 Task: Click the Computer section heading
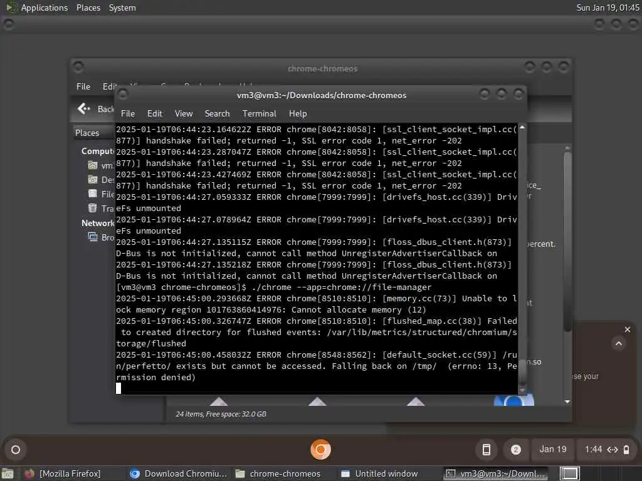pyautogui.click(x=98, y=152)
